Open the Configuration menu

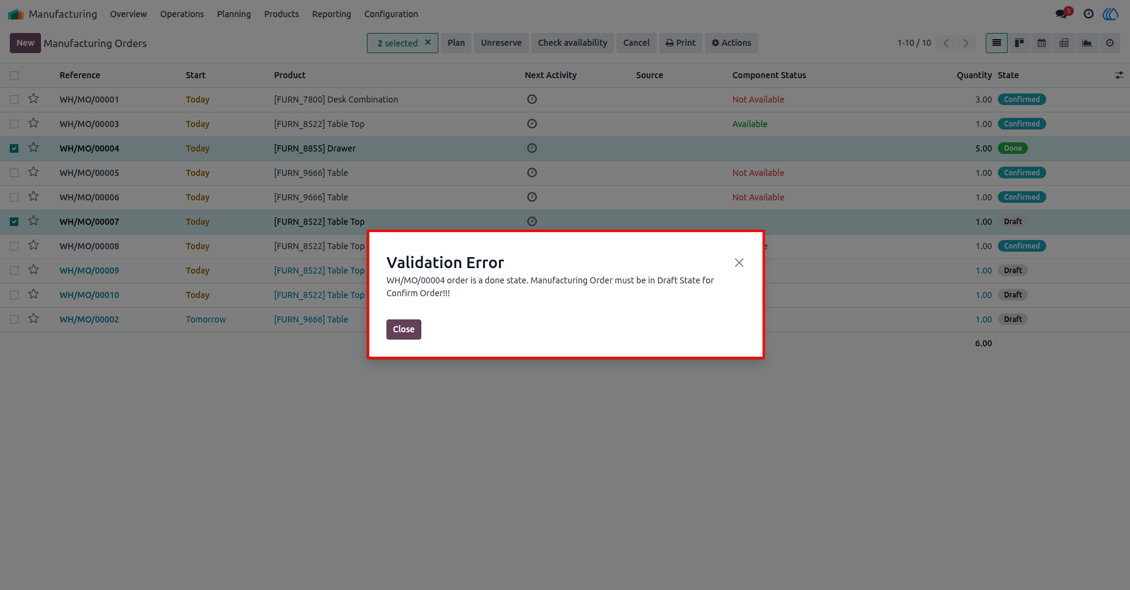pos(391,14)
